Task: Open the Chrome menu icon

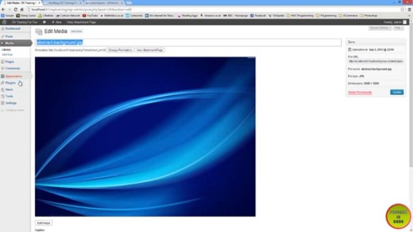Action: tap(409, 10)
